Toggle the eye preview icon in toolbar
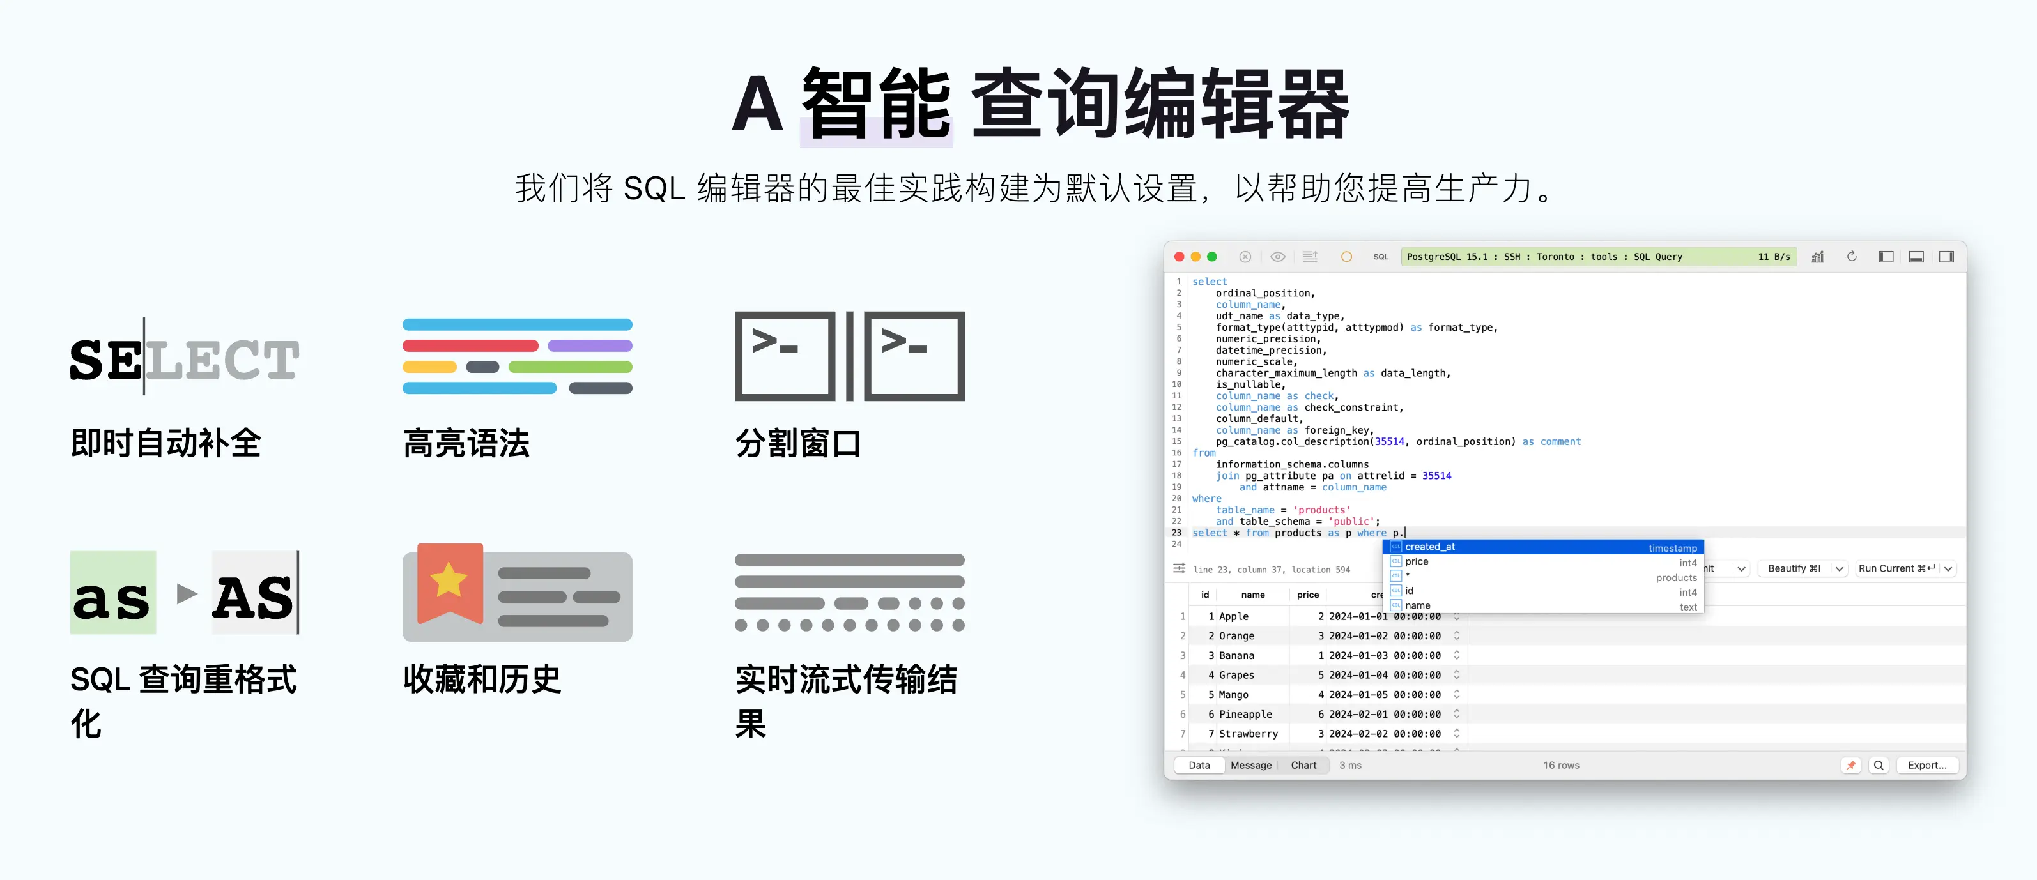Image resolution: width=2037 pixels, height=880 pixels. [1277, 256]
